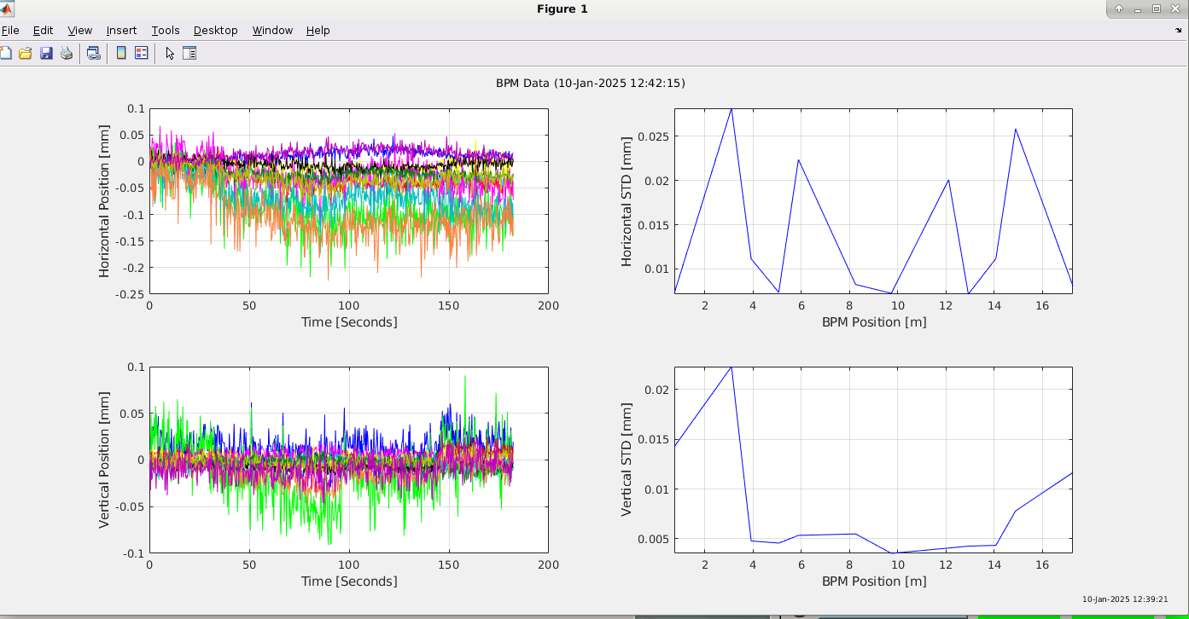Save the figure with the floppy disk icon
1189x619 pixels.
[x=46, y=53]
